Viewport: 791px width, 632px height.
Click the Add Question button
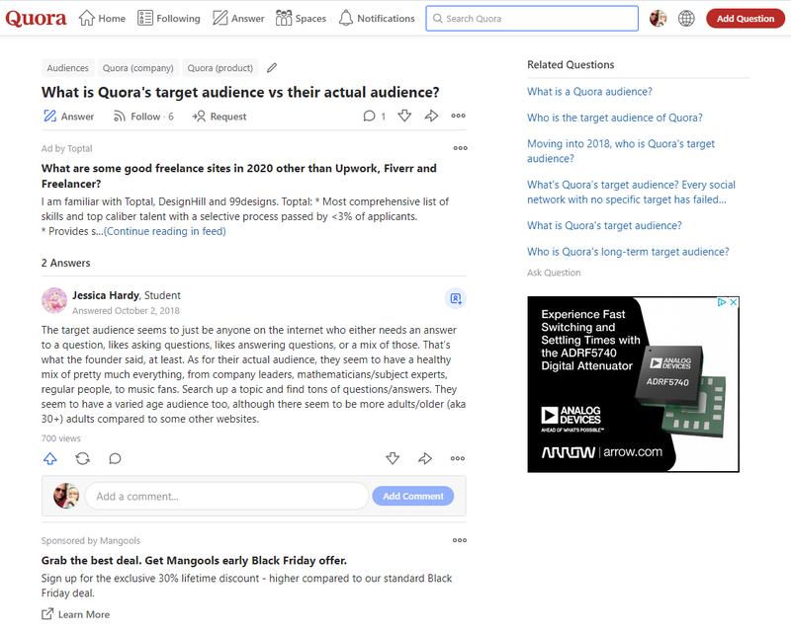(x=746, y=19)
